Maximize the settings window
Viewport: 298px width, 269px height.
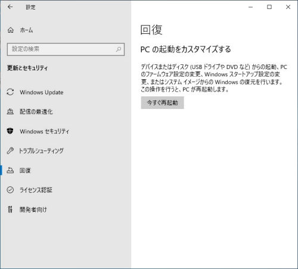click(x=269, y=7)
